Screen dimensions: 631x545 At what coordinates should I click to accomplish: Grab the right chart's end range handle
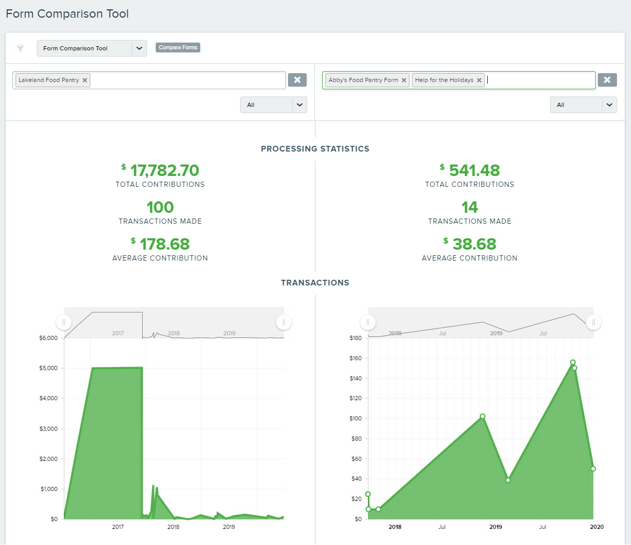(594, 322)
